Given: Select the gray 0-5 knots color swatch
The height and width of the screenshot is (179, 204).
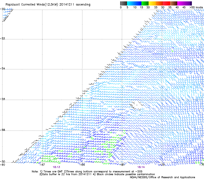Looking at the screenshot, I should pos(124,3).
